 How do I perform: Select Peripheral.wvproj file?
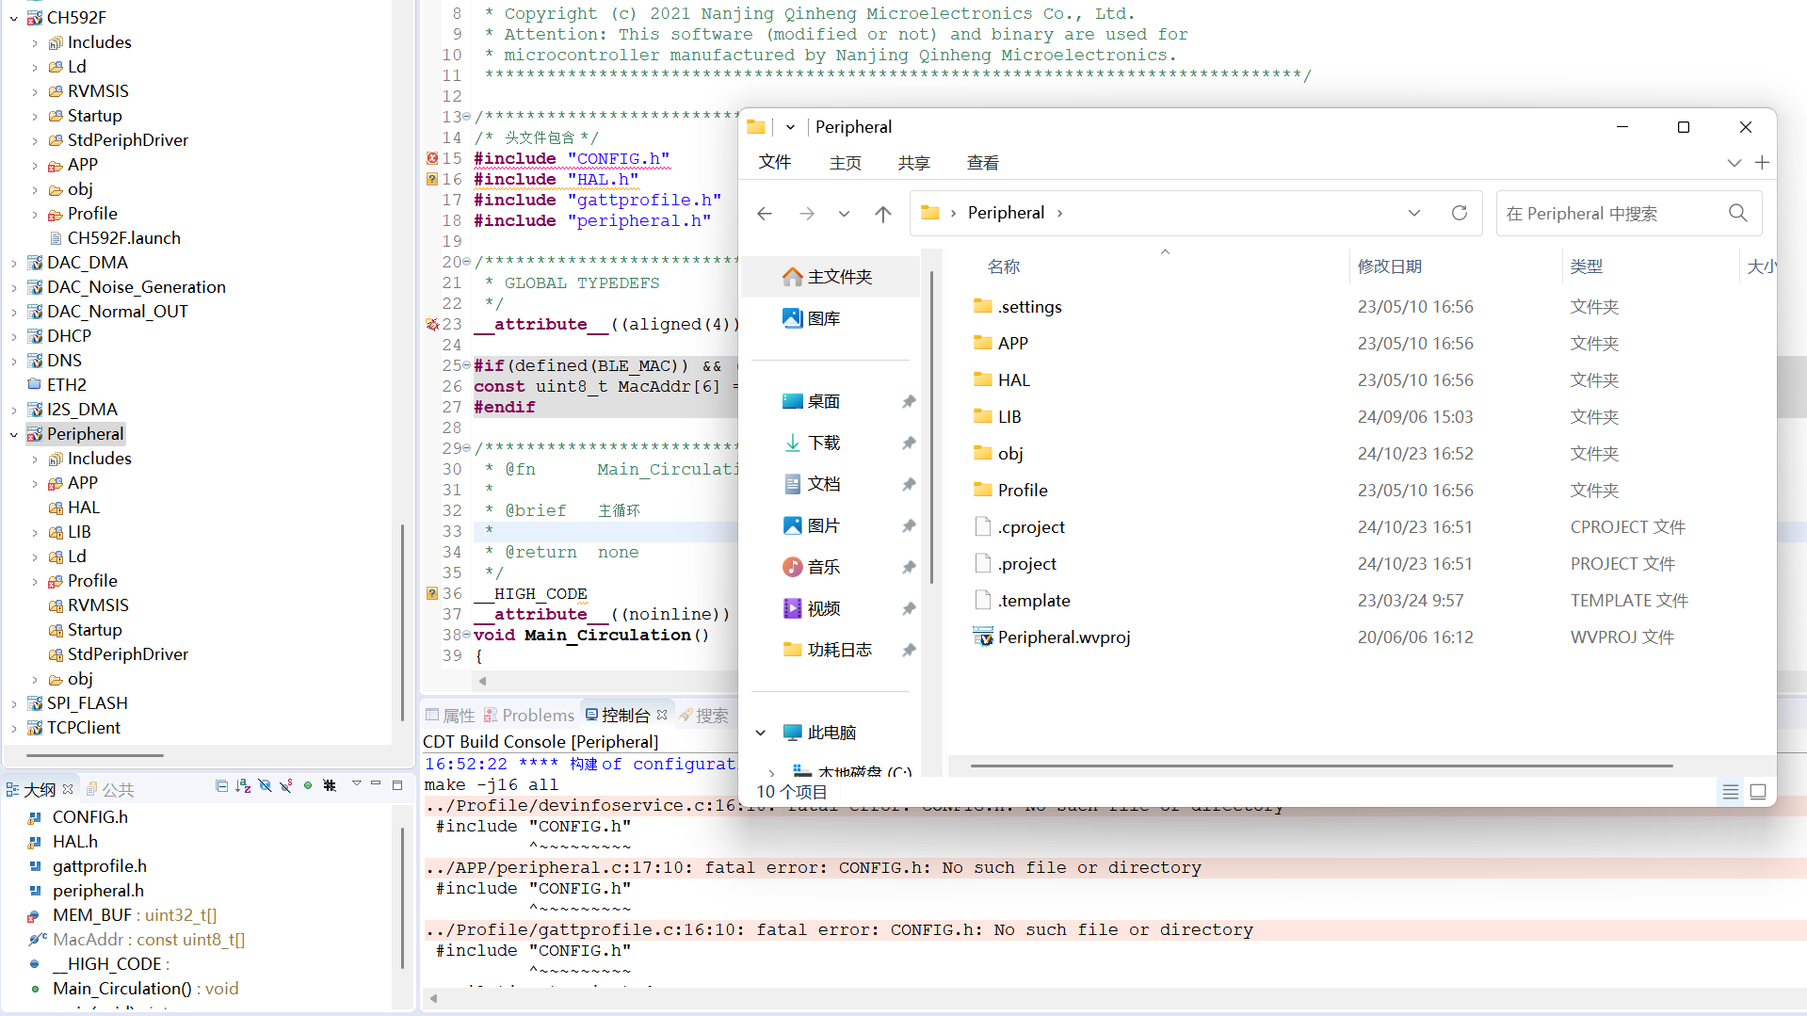click(1052, 637)
